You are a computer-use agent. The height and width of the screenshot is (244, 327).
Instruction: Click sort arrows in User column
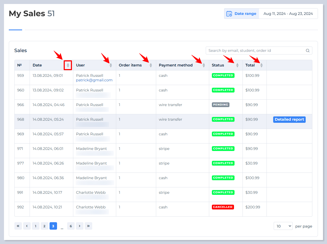pyautogui.click(x=111, y=65)
